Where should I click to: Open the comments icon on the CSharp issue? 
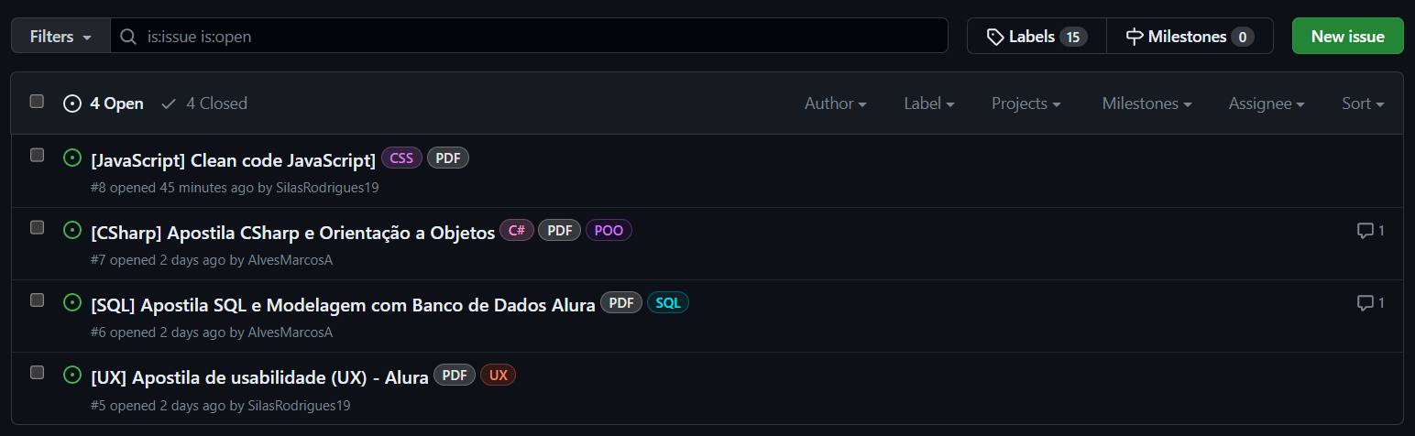click(x=1366, y=230)
